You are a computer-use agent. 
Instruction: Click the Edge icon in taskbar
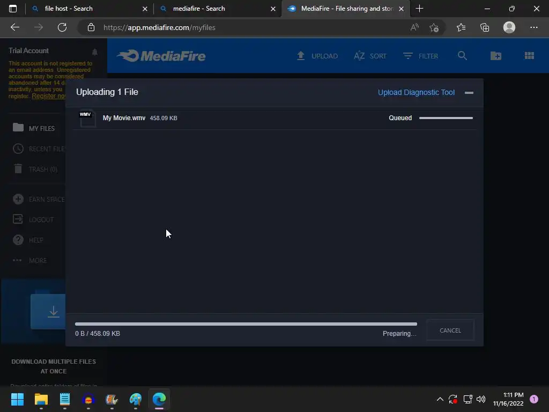point(159,399)
